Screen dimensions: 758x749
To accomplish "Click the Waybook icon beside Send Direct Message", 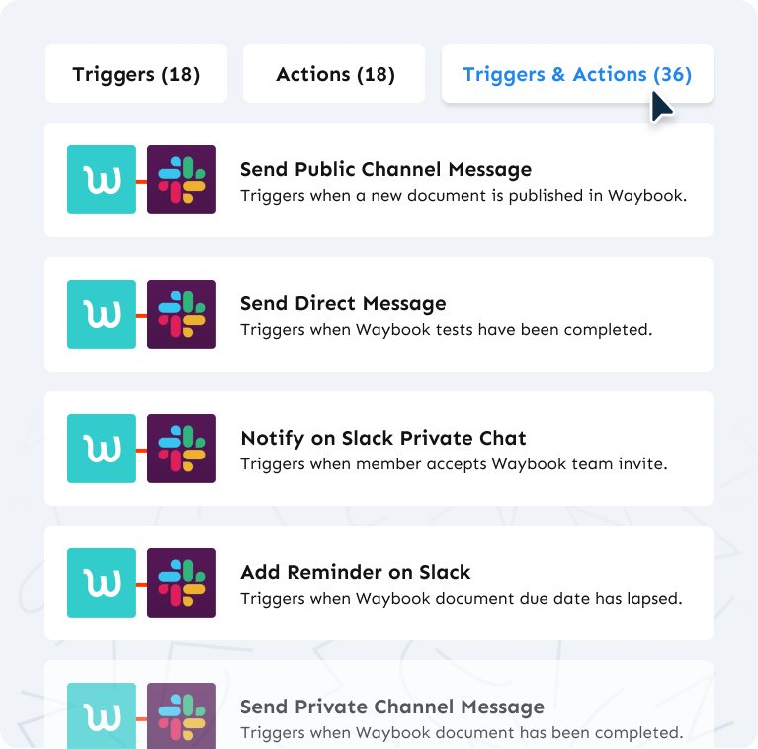I will click(x=102, y=314).
